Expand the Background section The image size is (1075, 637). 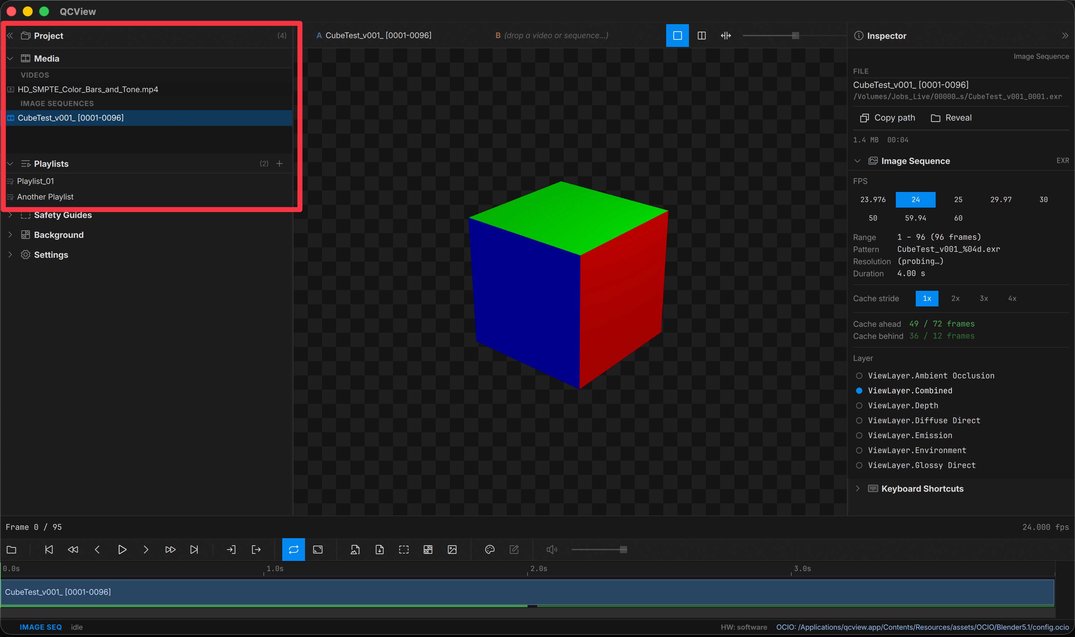(10, 235)
